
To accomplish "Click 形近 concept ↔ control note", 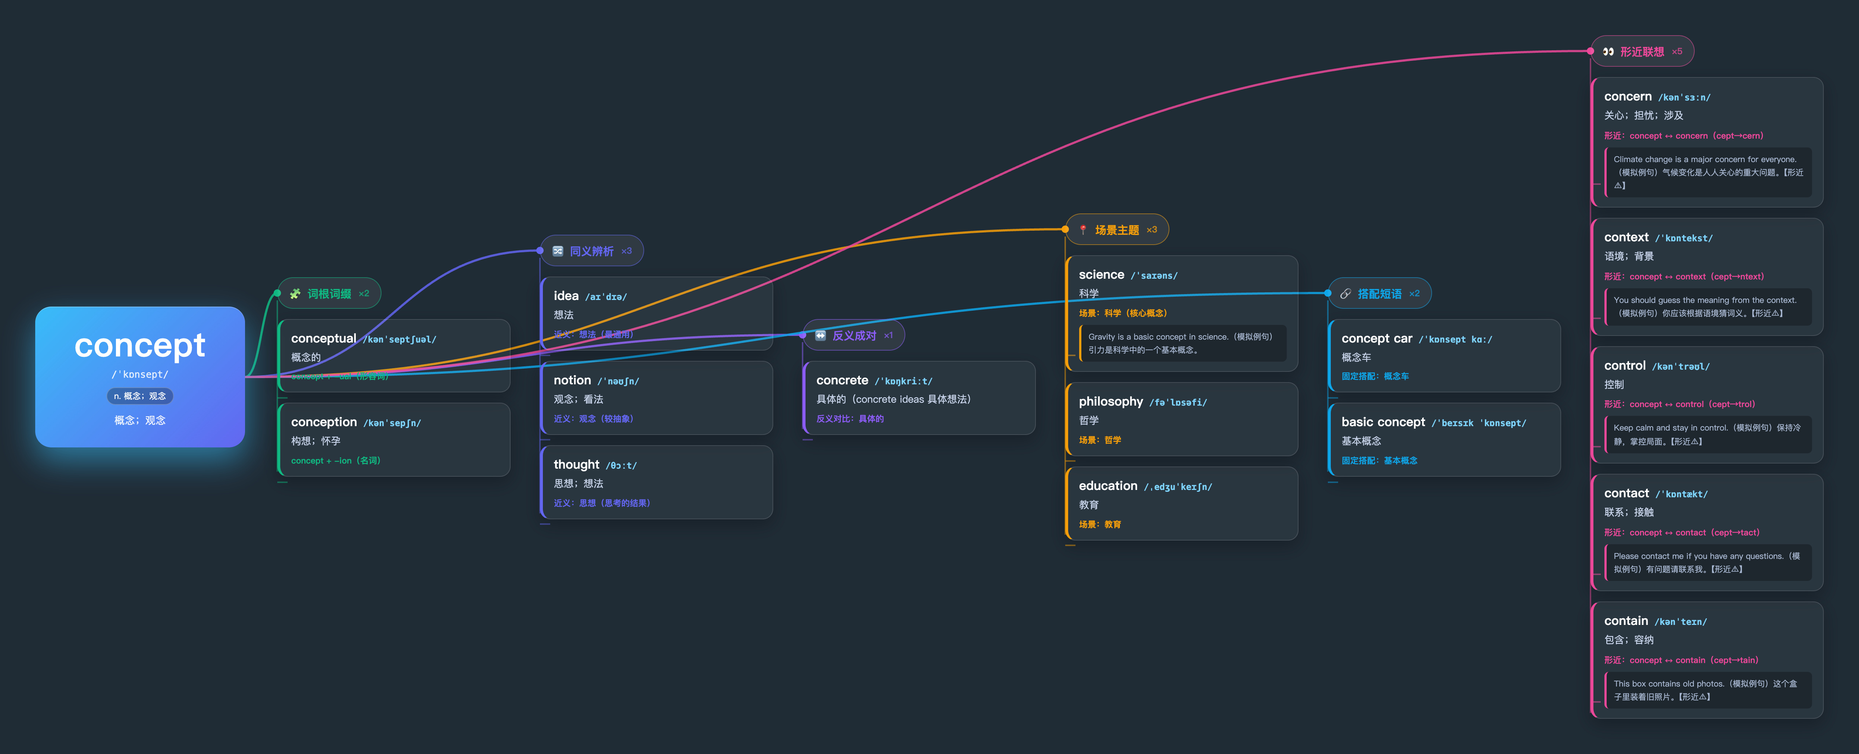I will pyautogui.click(x=1679, y=404).
